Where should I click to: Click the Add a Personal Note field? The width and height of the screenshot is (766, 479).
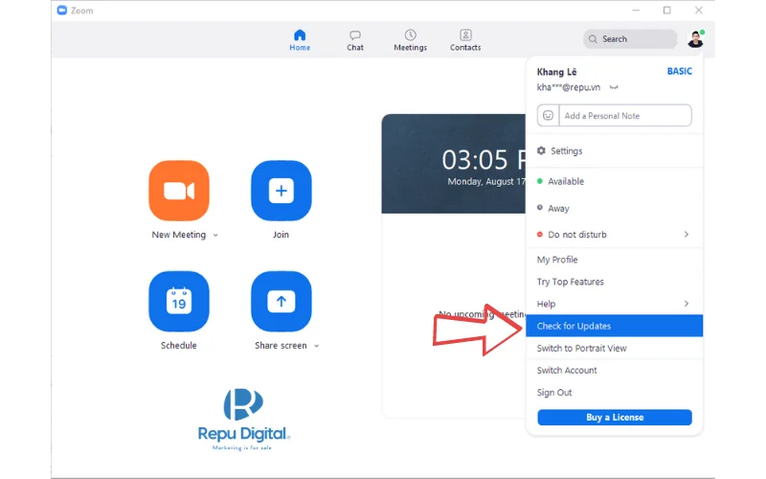click(625, 115)
